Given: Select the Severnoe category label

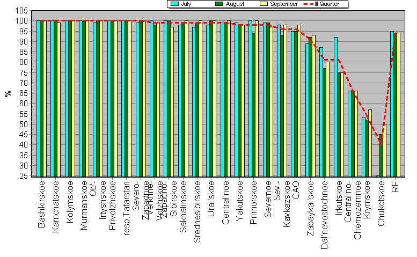Looking at the screenshot, I should click(x=268, y=199).
